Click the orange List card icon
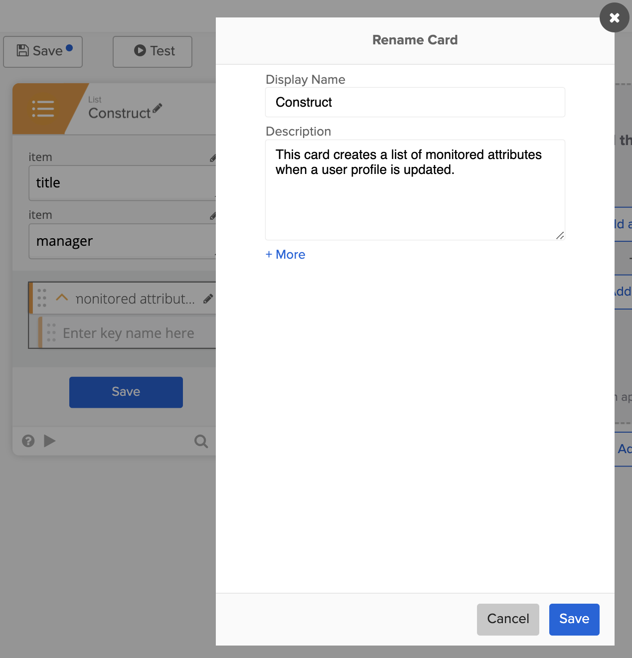The width and height of the screenshot is (632, 658). (43, 109)
